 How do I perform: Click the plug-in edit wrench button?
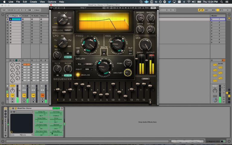coord(15,108)
